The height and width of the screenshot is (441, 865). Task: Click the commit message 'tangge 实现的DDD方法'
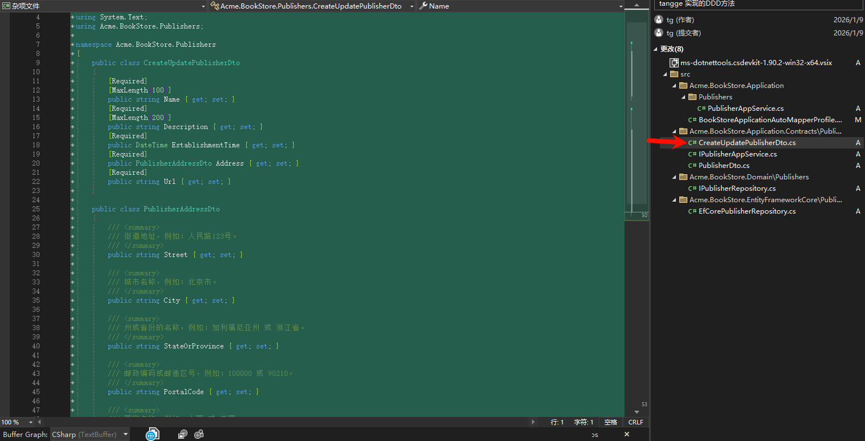click(x=697, y=3)
